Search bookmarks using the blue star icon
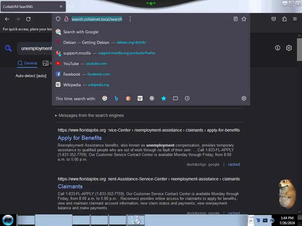 pyautogui.click(x=163, y=98)
